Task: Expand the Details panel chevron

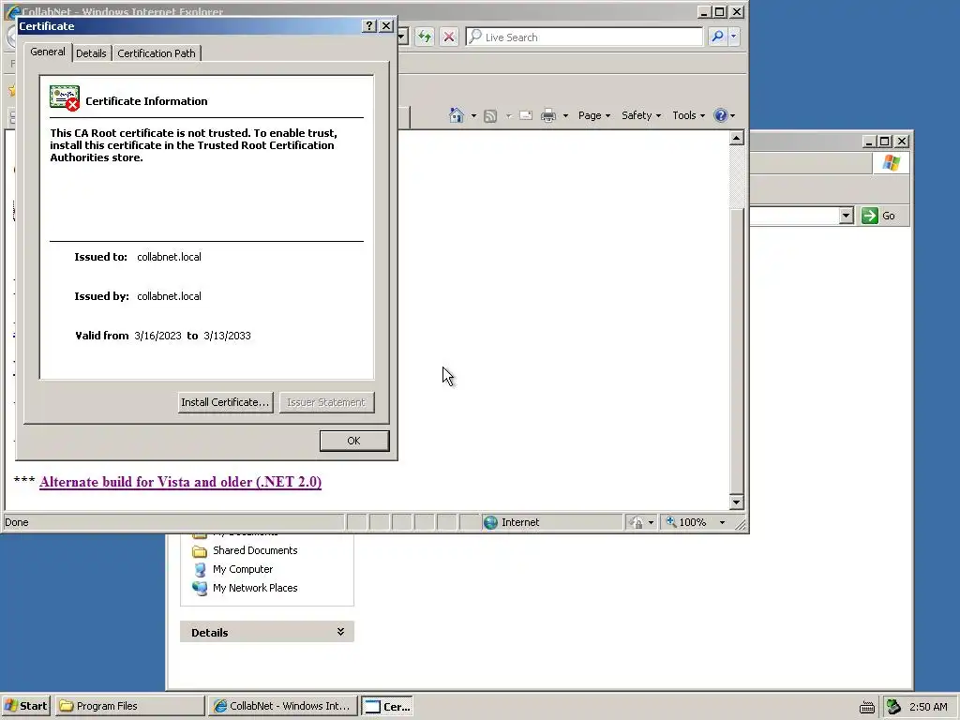Action: pos(340,632)
